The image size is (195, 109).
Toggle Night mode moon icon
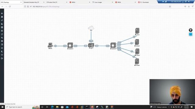coord(2,51)
